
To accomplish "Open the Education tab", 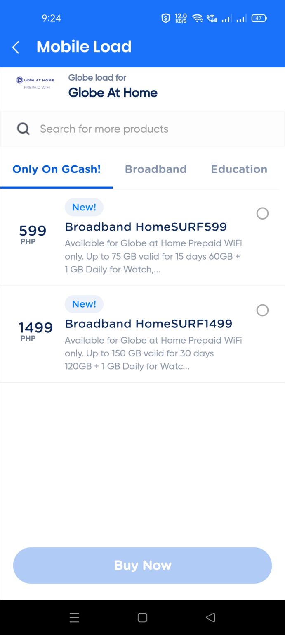I will click(239, 169).
